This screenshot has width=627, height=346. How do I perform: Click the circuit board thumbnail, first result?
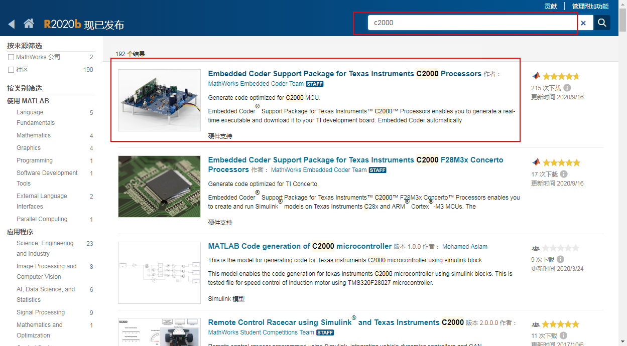pyautogui.click(x=159, y=100)
